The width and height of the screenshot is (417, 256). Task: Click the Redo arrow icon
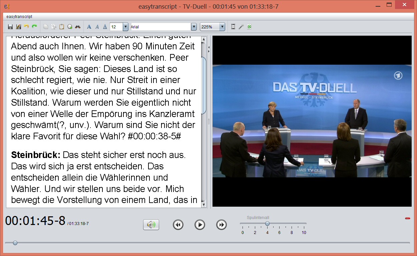(x=34, y=27)
